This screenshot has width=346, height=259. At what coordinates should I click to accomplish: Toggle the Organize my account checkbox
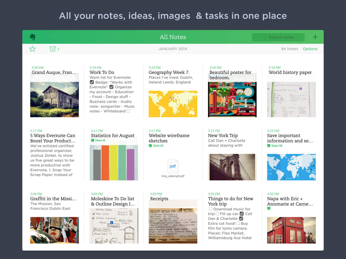[x=111, y=87]
